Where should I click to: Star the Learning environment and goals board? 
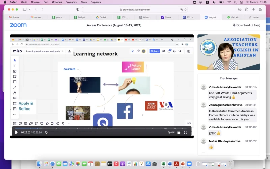pyautogui.click(x=63, y=51)
